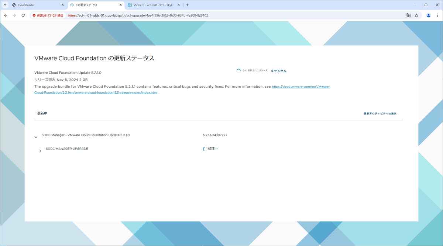Image resolution: width=443 pixels, height=246 pixels.
Task: Open a new browser tab
Action: (x=188, y=5)
